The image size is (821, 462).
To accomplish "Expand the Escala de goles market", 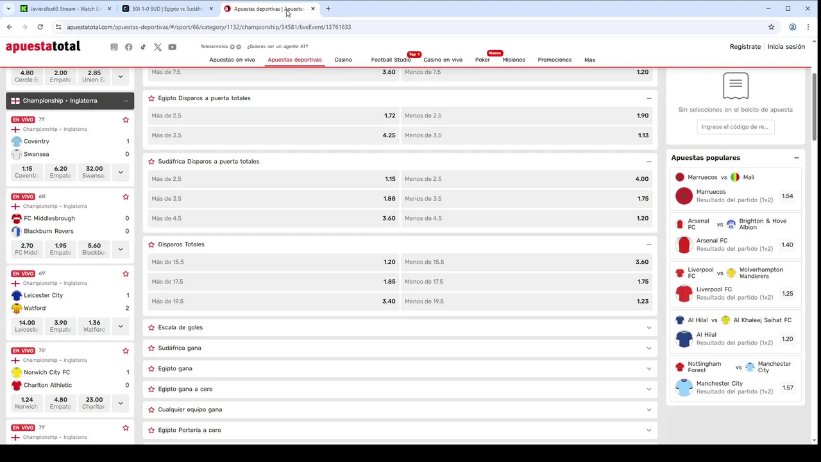I will [x=649, y=327].
